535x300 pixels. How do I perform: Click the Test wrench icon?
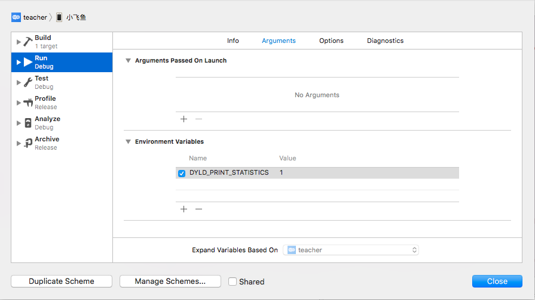28,82
